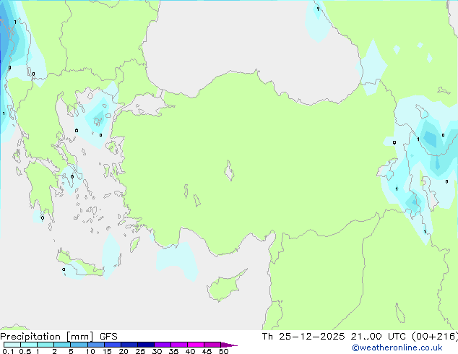Click the 0.5–1 mm legend color swatch
Screen dimensions: 458x354
29,345
